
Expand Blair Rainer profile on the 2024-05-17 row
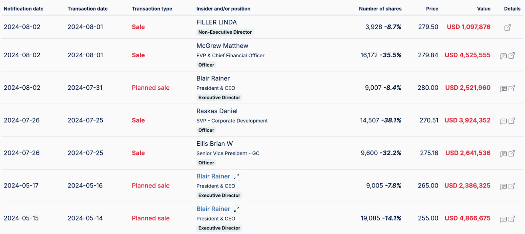(237, 176)
